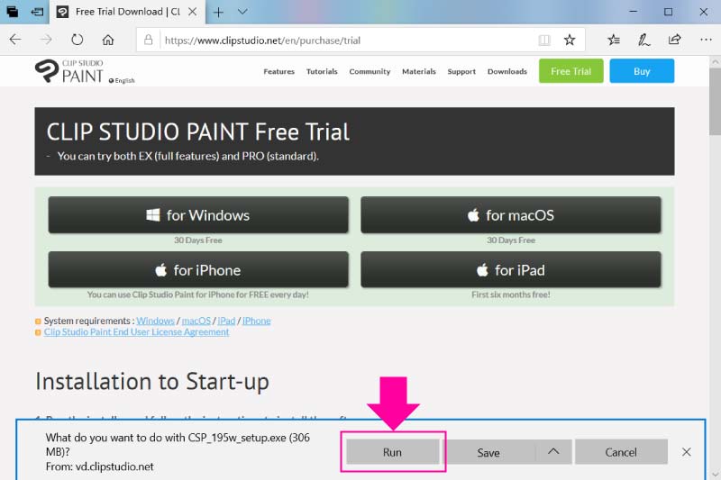Click the browser Back arrow
This screenshot has width=721, height=480.
click(x=15, y=40)
